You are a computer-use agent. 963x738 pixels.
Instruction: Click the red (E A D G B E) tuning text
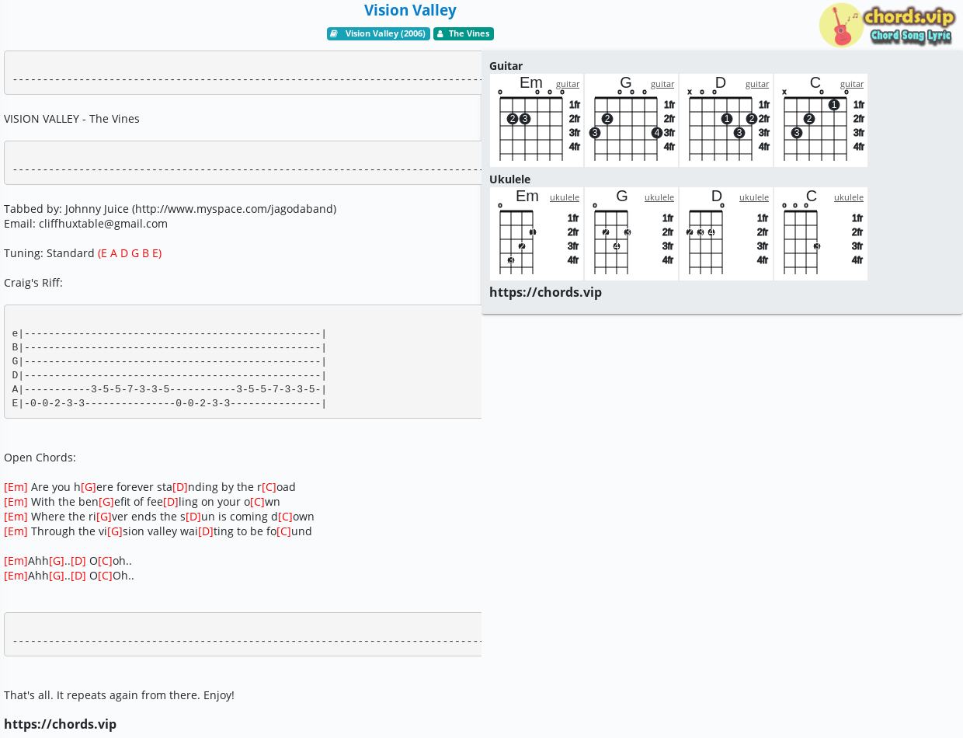(x=130, y=253)
